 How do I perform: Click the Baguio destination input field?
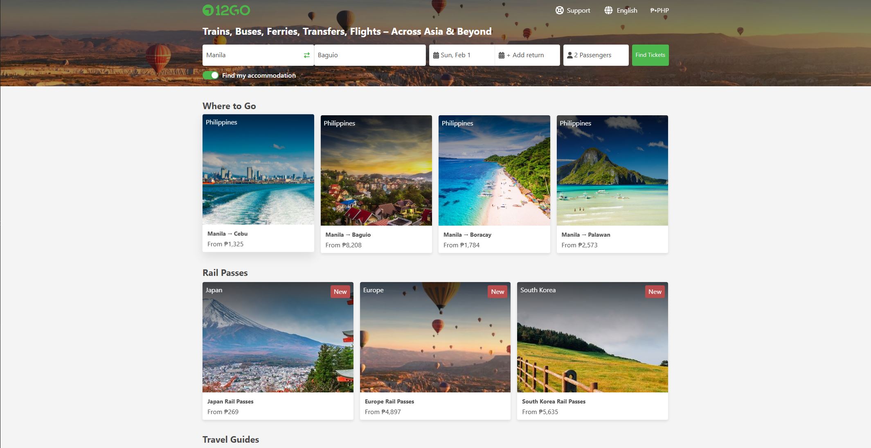click(369, 55)
